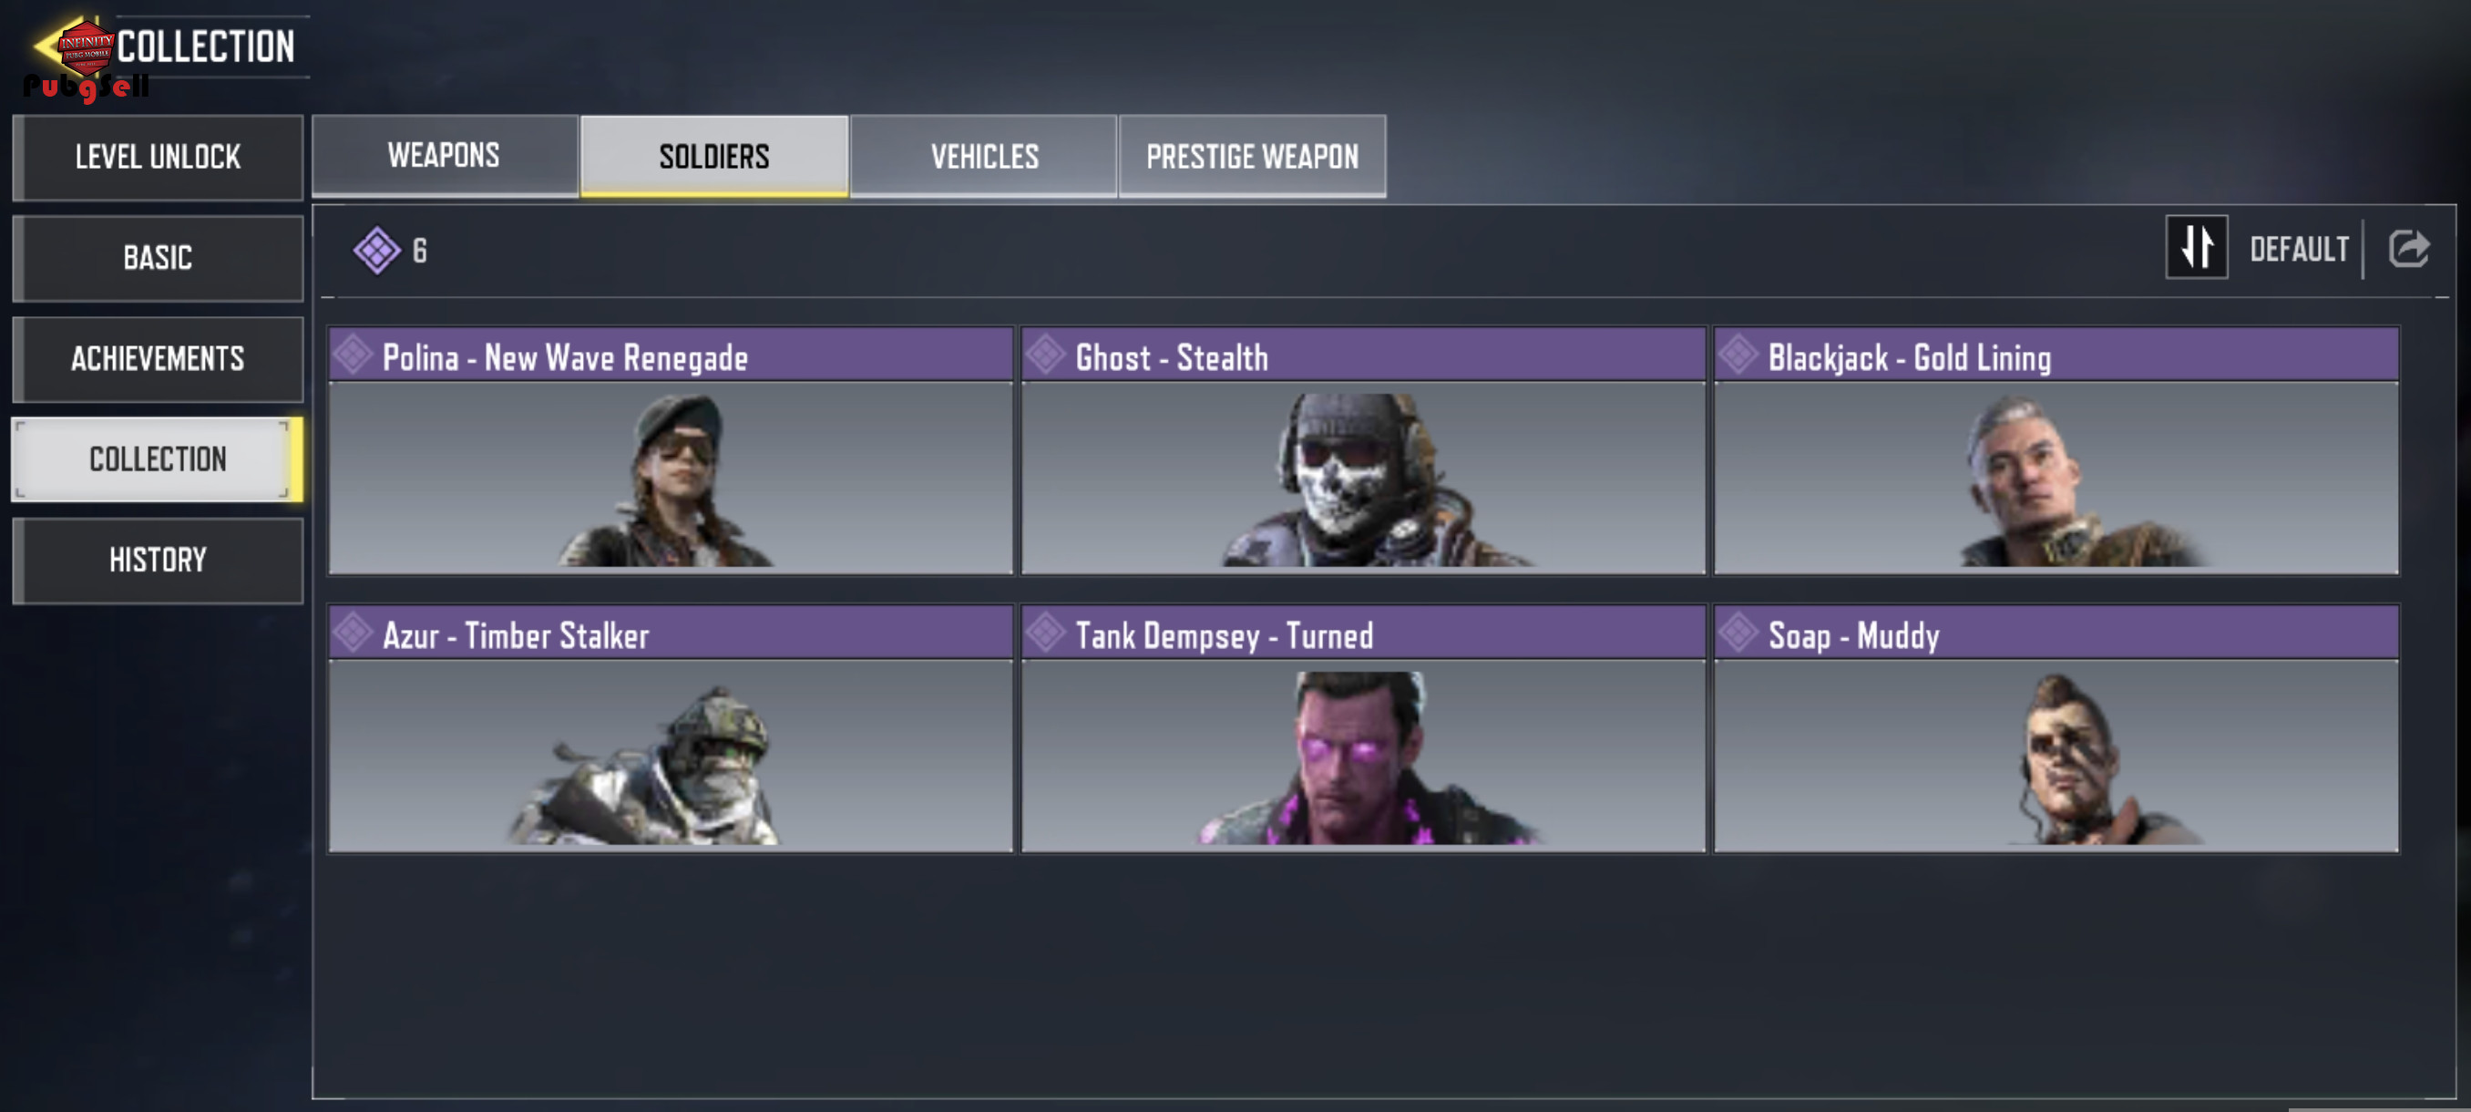The width and height of the screenshot is (2471, 1112).
Task: Open the Prestige Weapon tab
Action: tap(1252, 157)
